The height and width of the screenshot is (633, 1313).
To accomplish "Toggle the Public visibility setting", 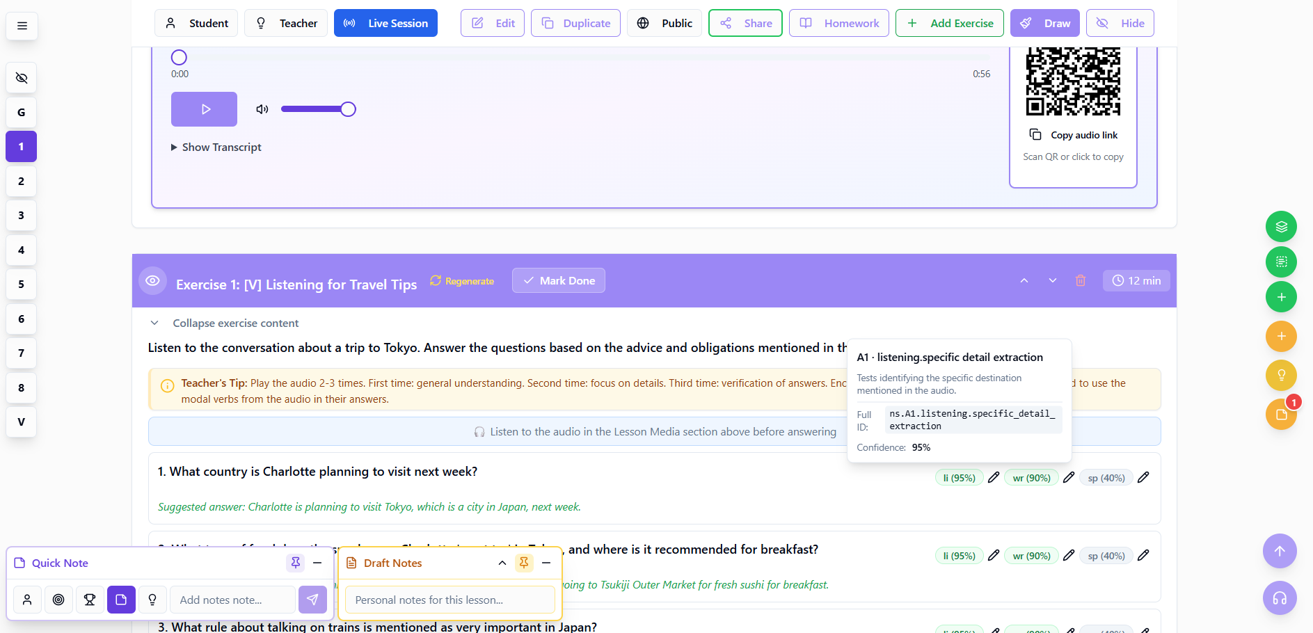I will pos(665,23).
